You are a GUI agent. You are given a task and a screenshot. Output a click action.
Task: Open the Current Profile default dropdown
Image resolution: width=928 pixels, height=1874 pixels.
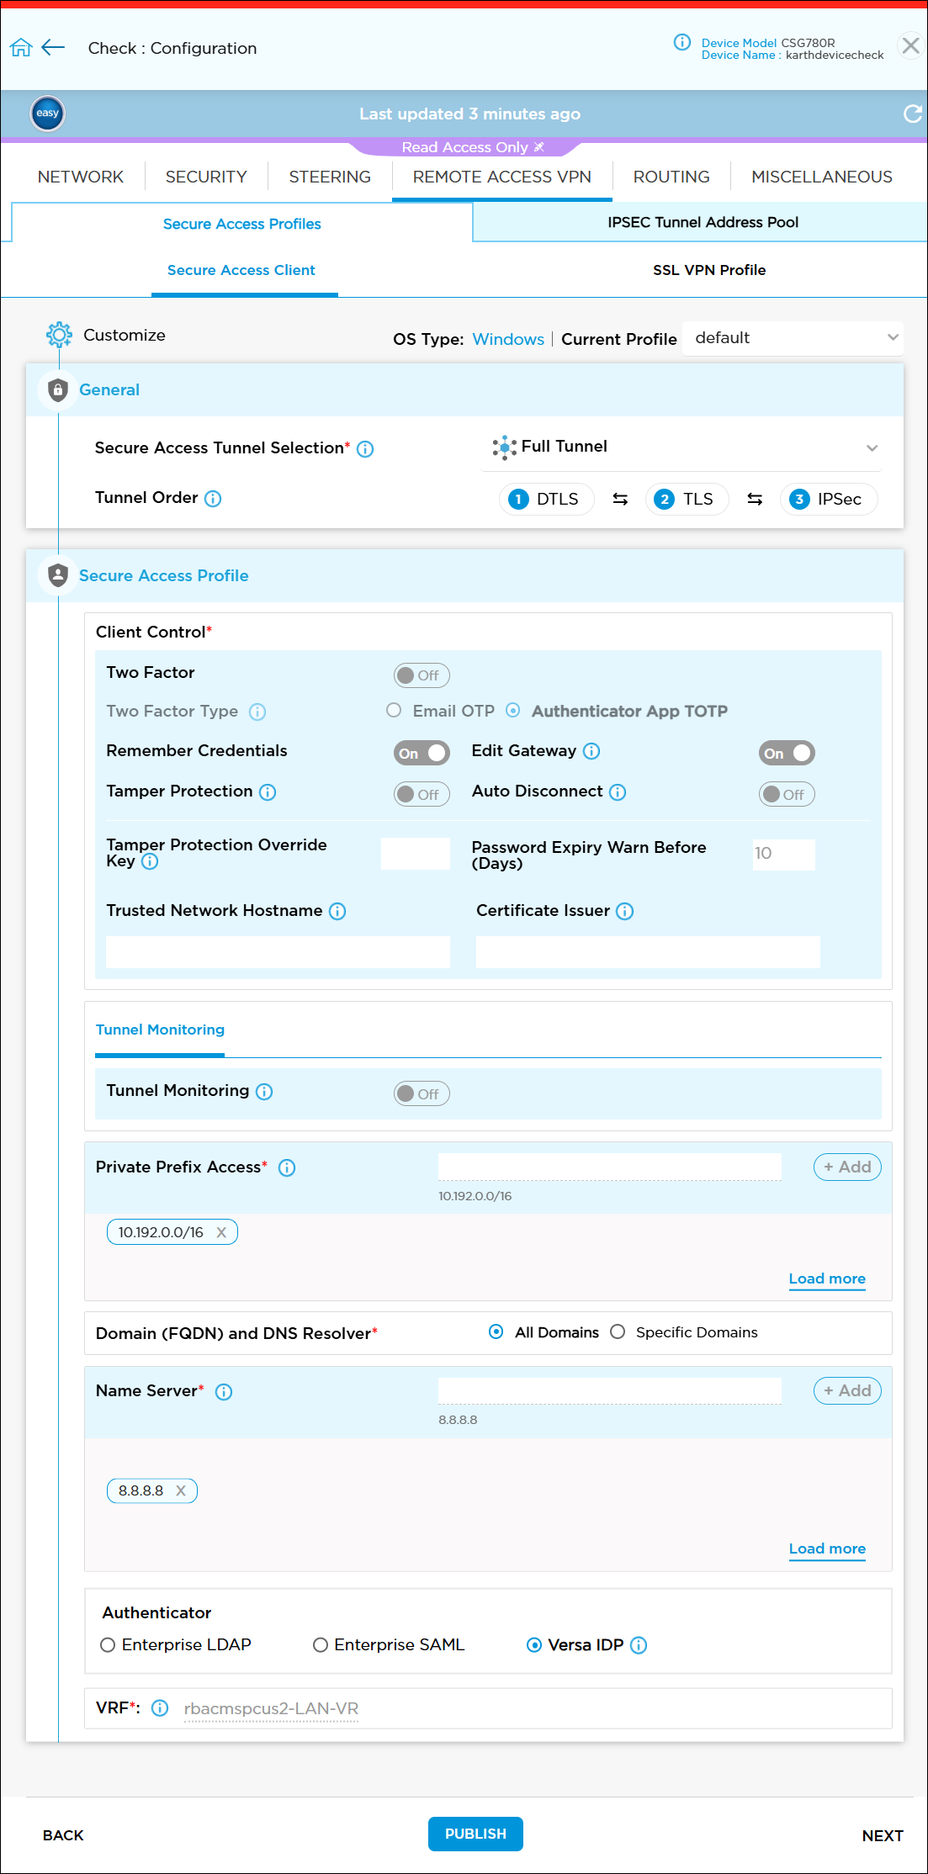click(x=793, y=338)
